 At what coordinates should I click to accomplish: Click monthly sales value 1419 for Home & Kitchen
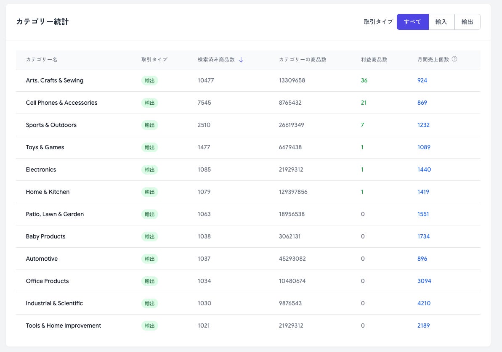(x=423, y=192)
